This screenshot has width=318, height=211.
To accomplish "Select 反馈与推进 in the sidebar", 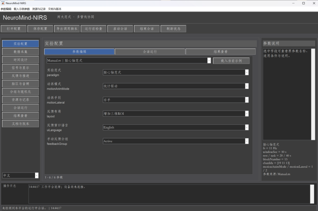I will tap(21, 76).
